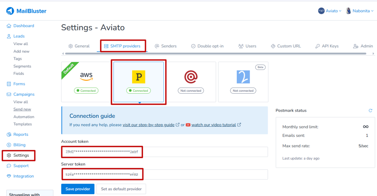Screen dimensions: 377x196
Task: Open the Leads section
Action: click(x=19, y=36)
